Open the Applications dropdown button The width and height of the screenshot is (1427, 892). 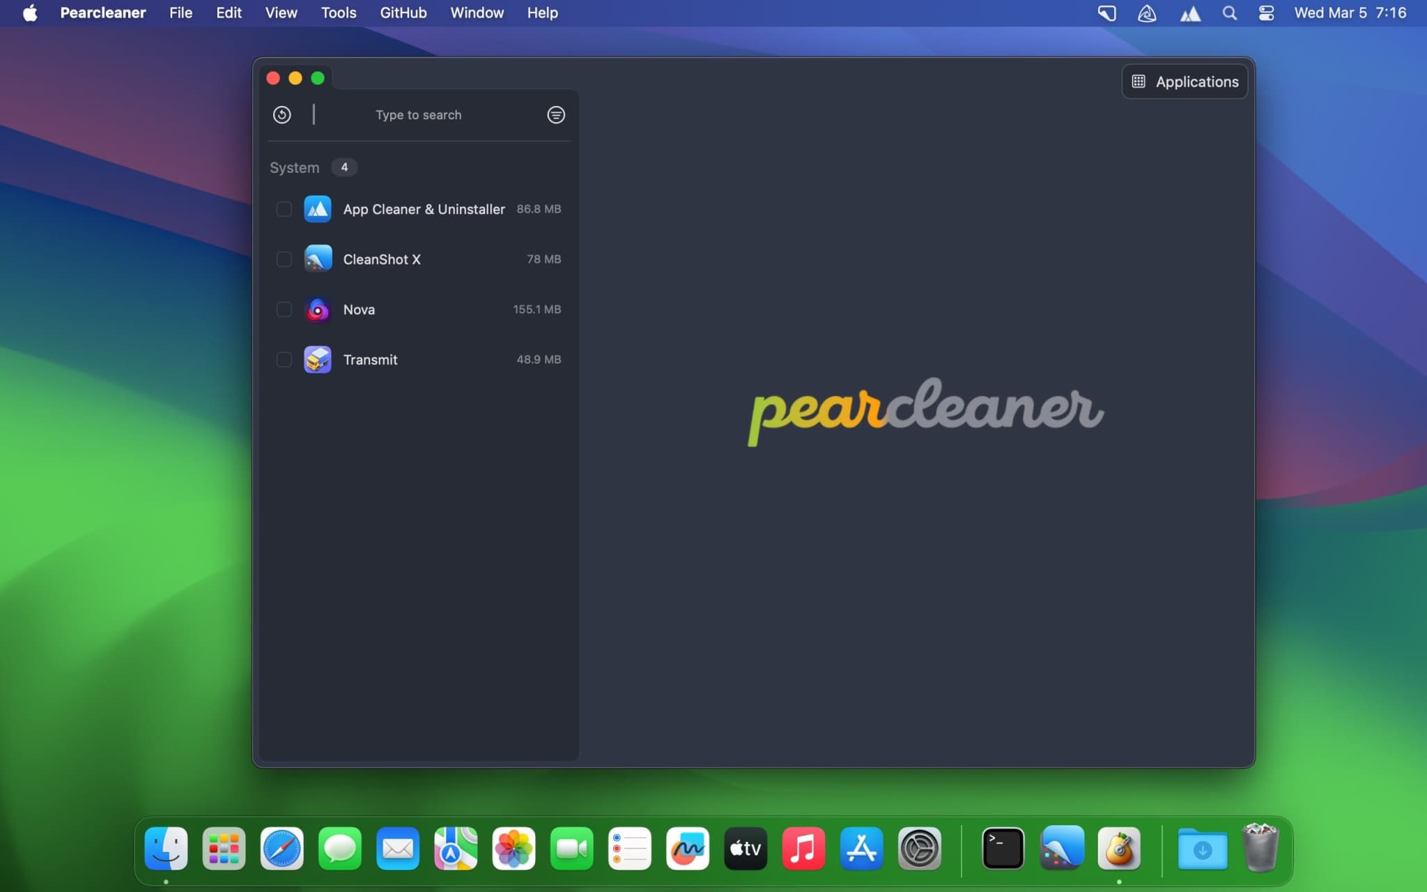tap(1185, 82)
